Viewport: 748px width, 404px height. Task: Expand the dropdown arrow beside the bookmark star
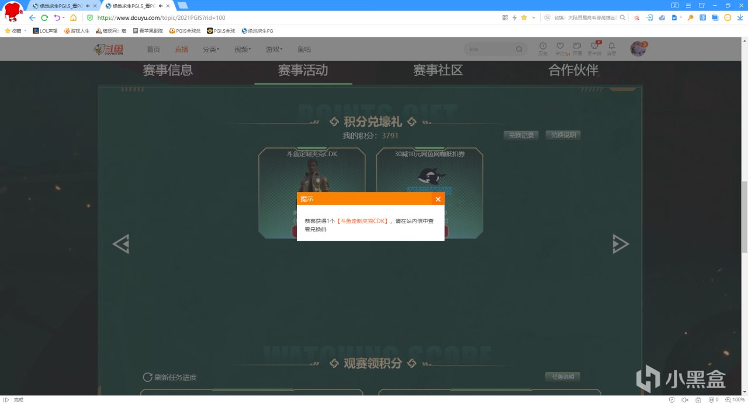[x=534, y=18]
